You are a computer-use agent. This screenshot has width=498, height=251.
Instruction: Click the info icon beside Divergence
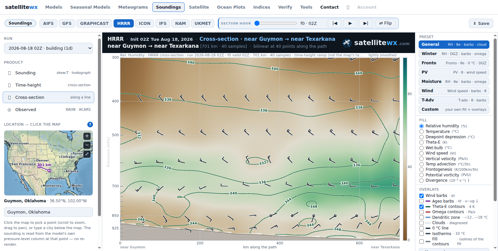(x=468, y=180)
